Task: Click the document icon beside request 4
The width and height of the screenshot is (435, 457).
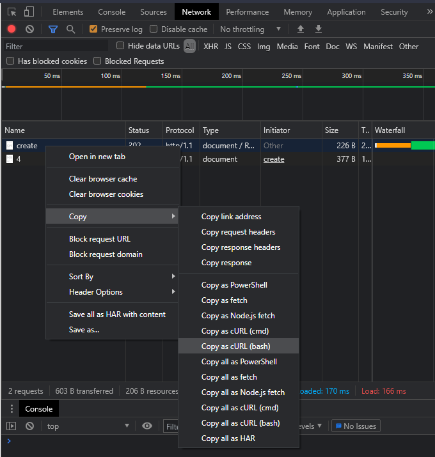Action: [10, 159]
